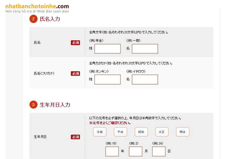Click the birth month (月) input box
The height and width of the screenshot is (159, 230).
tap(135, 152)
